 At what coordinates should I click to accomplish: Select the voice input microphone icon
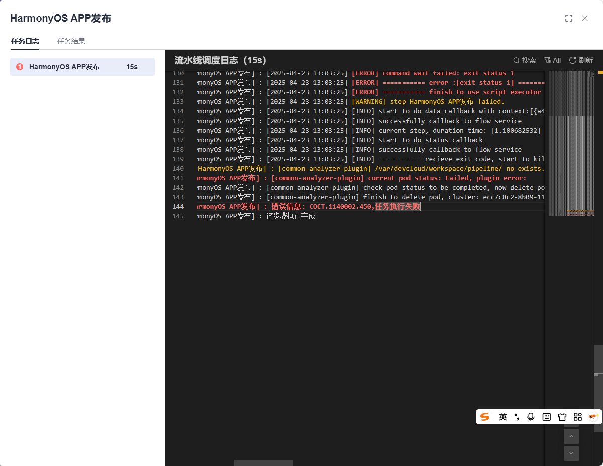coord(531,417)
